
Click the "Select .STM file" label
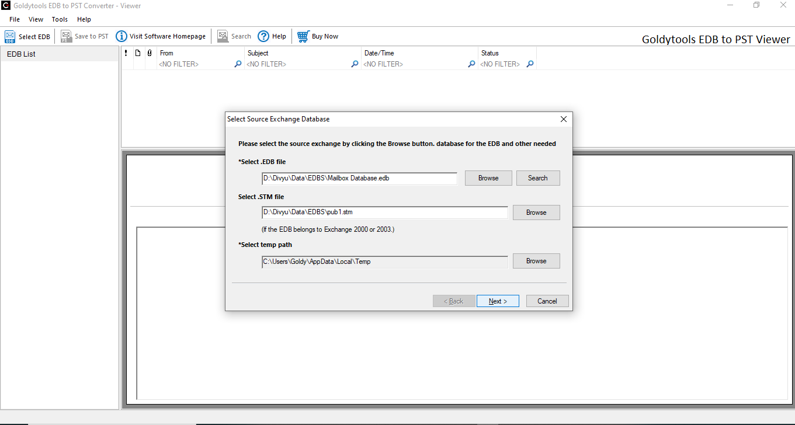pyautogui.click(x=261, y=197)
